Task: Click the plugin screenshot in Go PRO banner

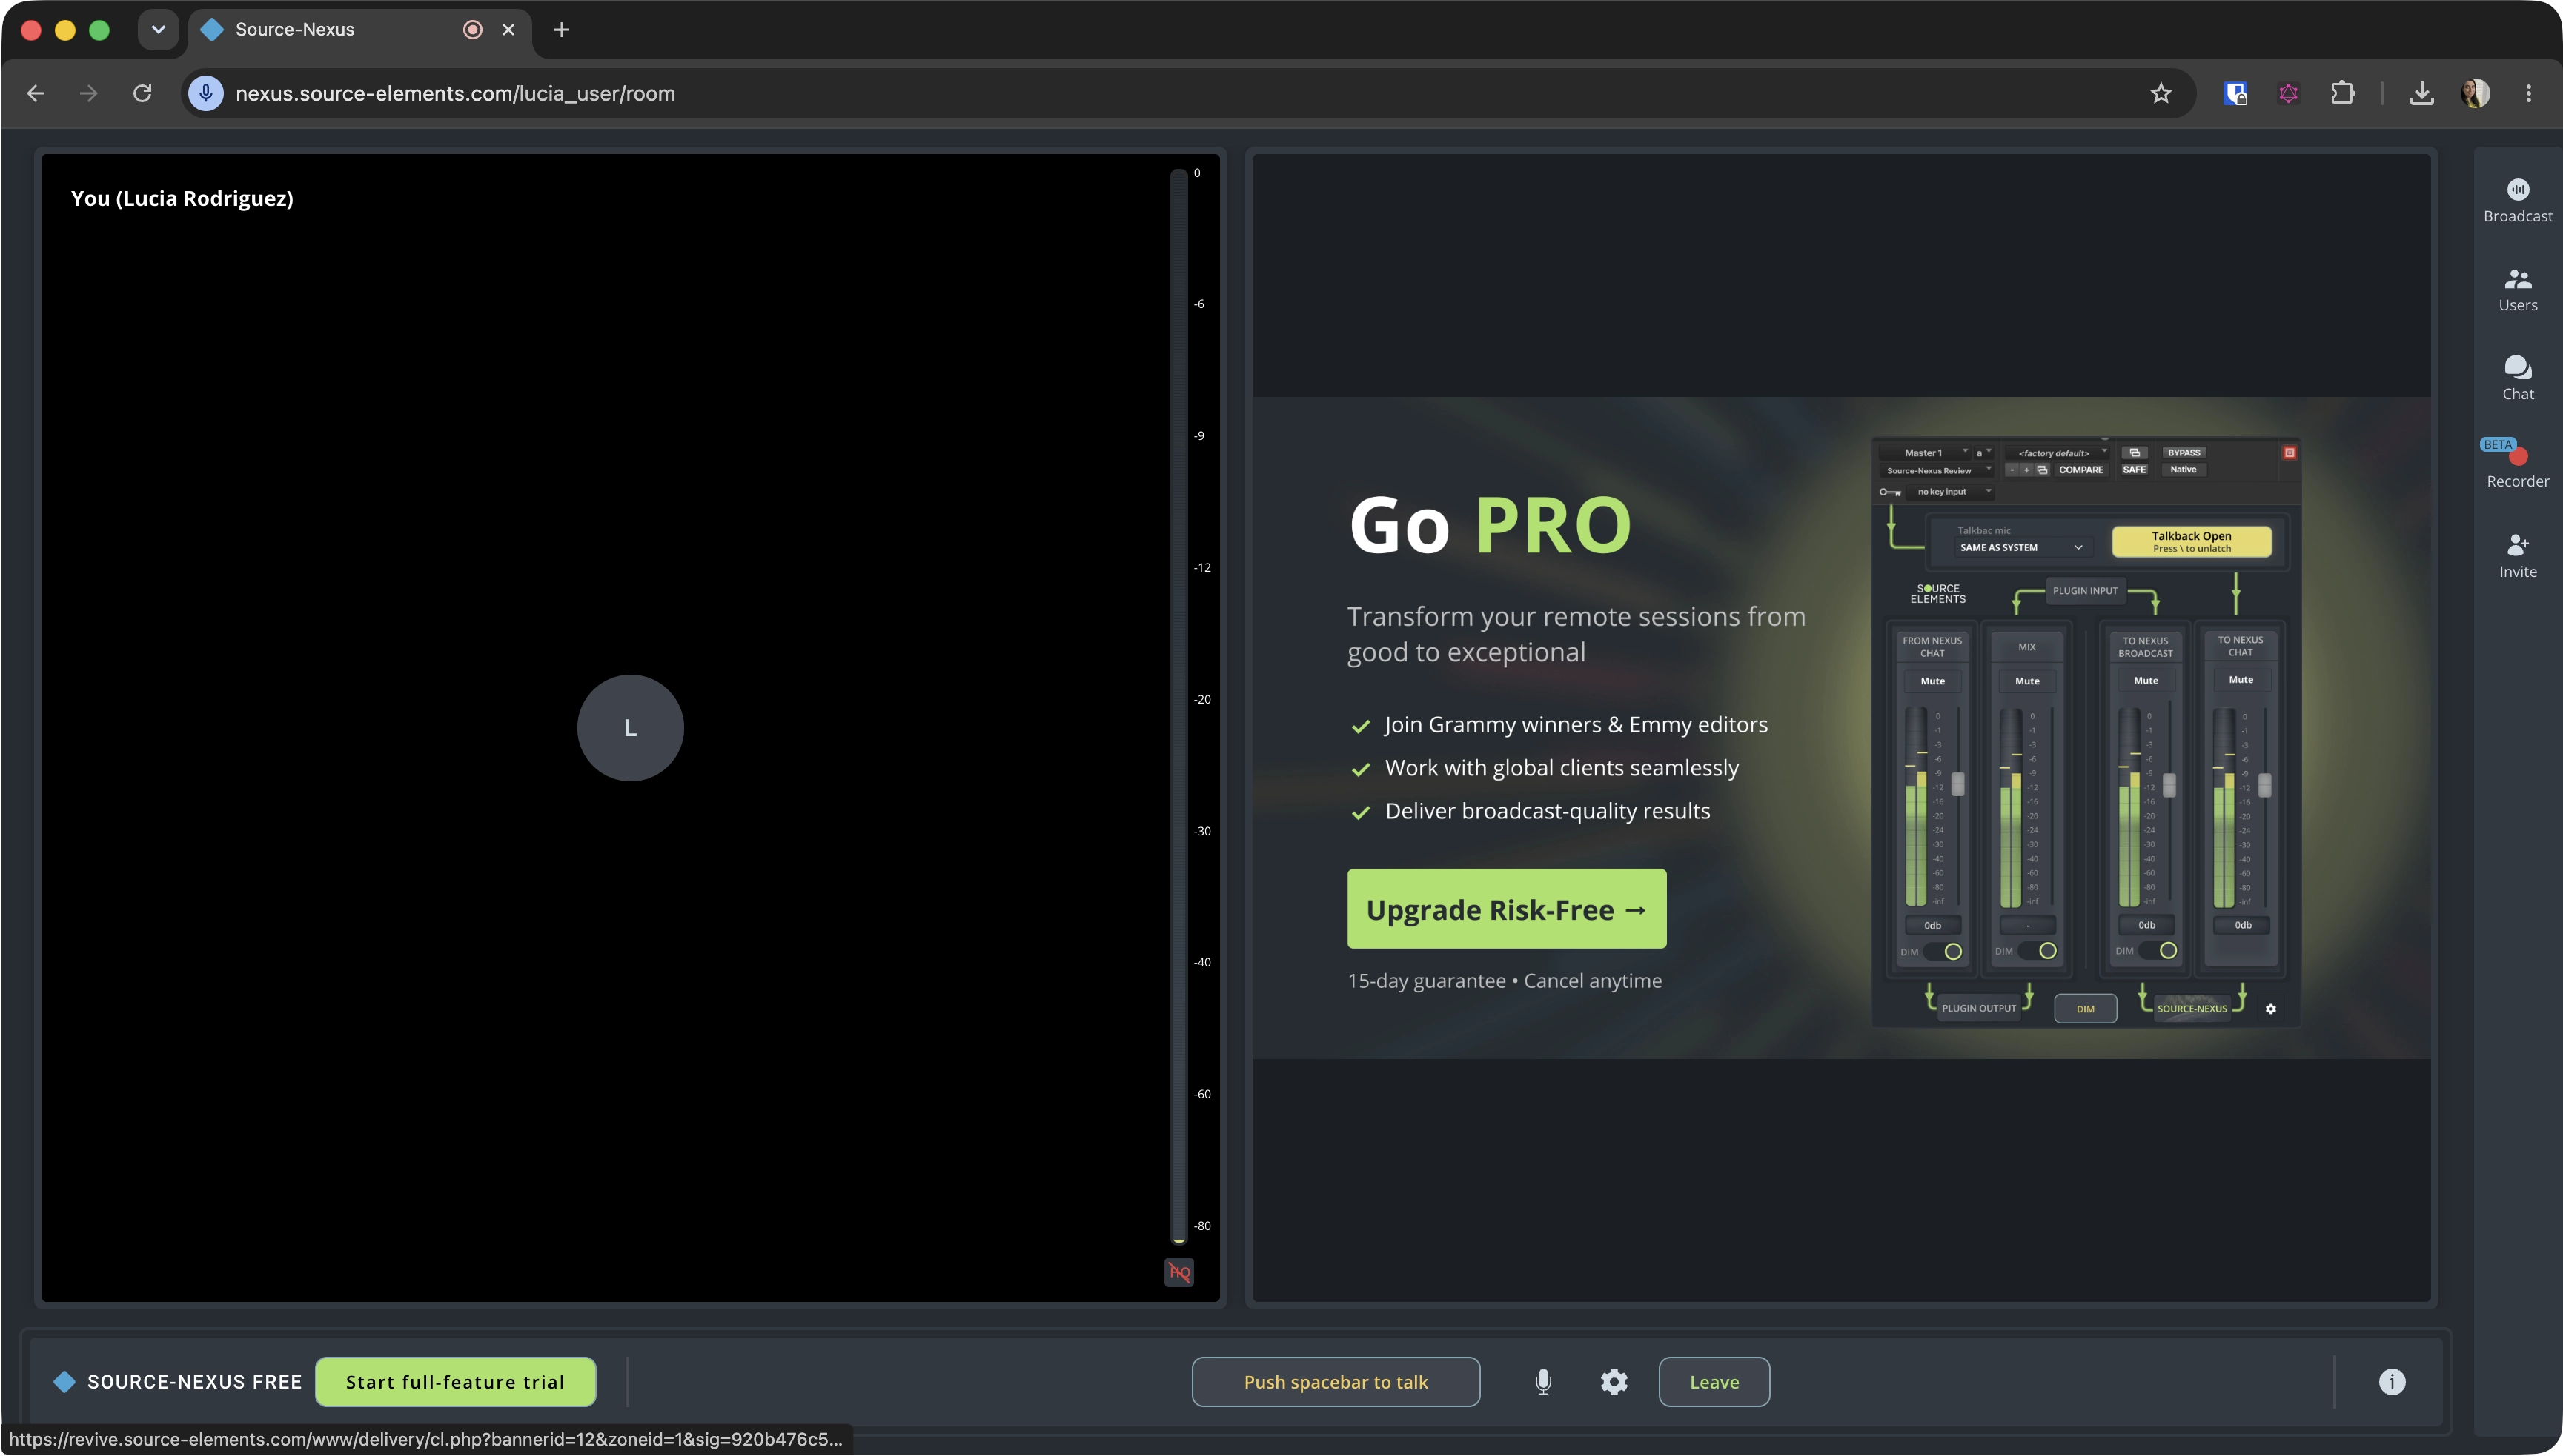Action: (2086, 732)
